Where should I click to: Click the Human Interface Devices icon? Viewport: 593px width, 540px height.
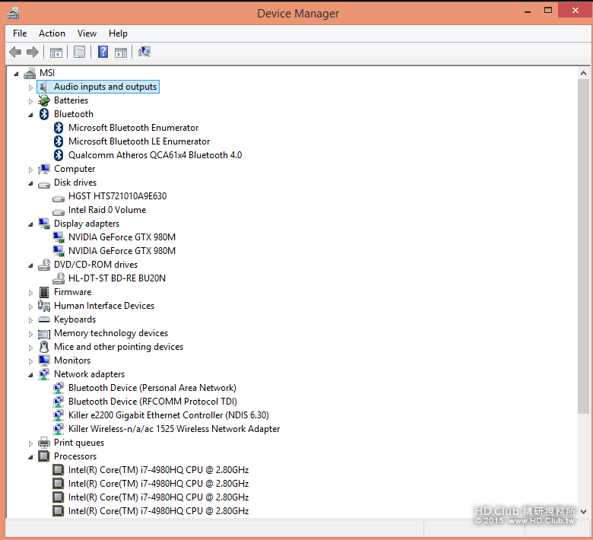(x=44, y=306)
